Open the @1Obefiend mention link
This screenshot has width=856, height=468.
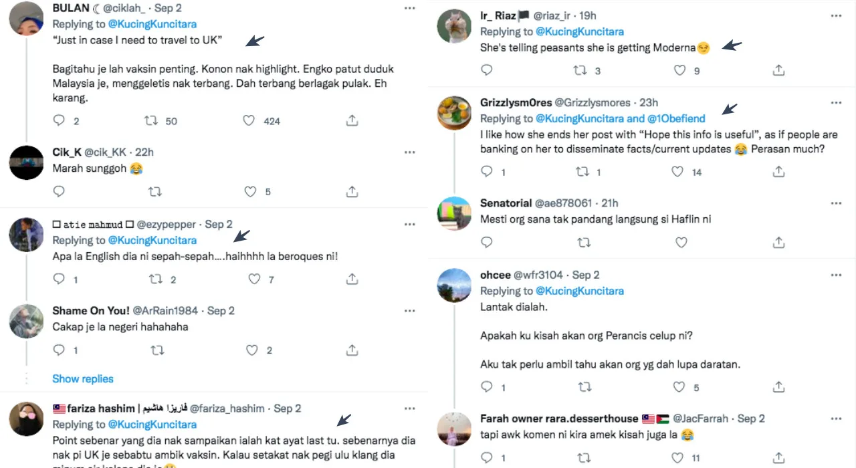676,118
